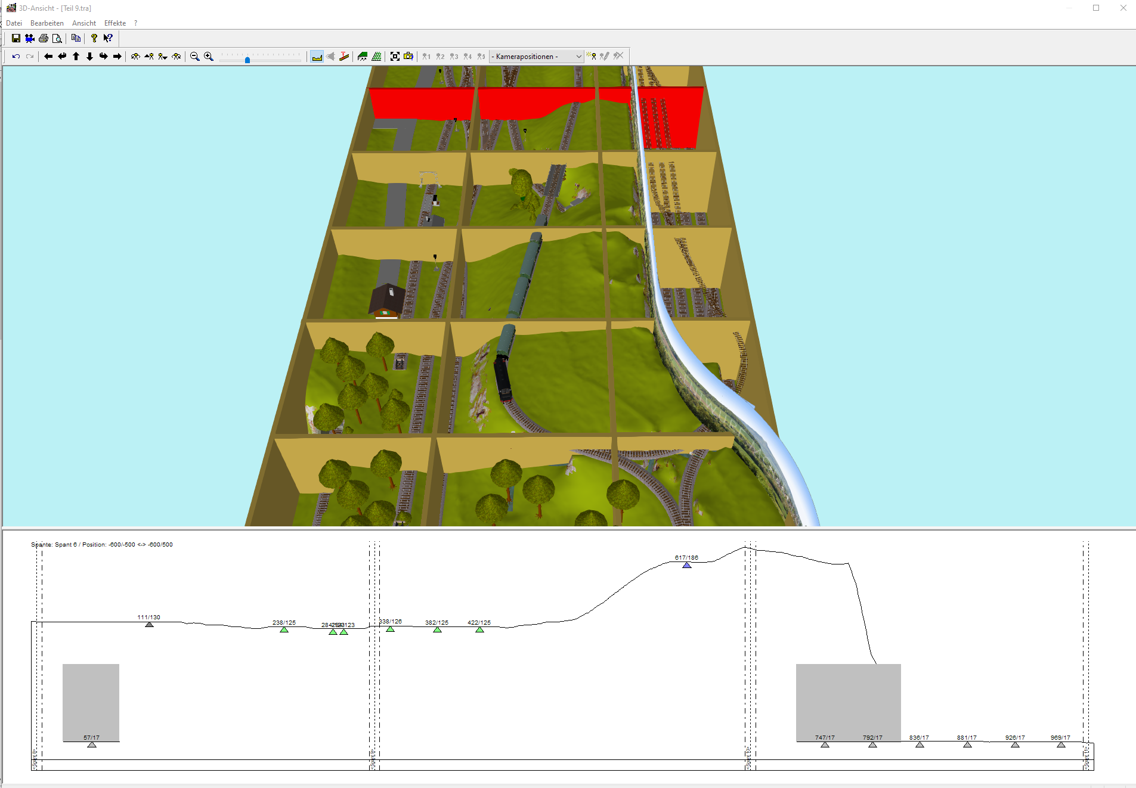Jump to camera position 4

pos(468,56)
